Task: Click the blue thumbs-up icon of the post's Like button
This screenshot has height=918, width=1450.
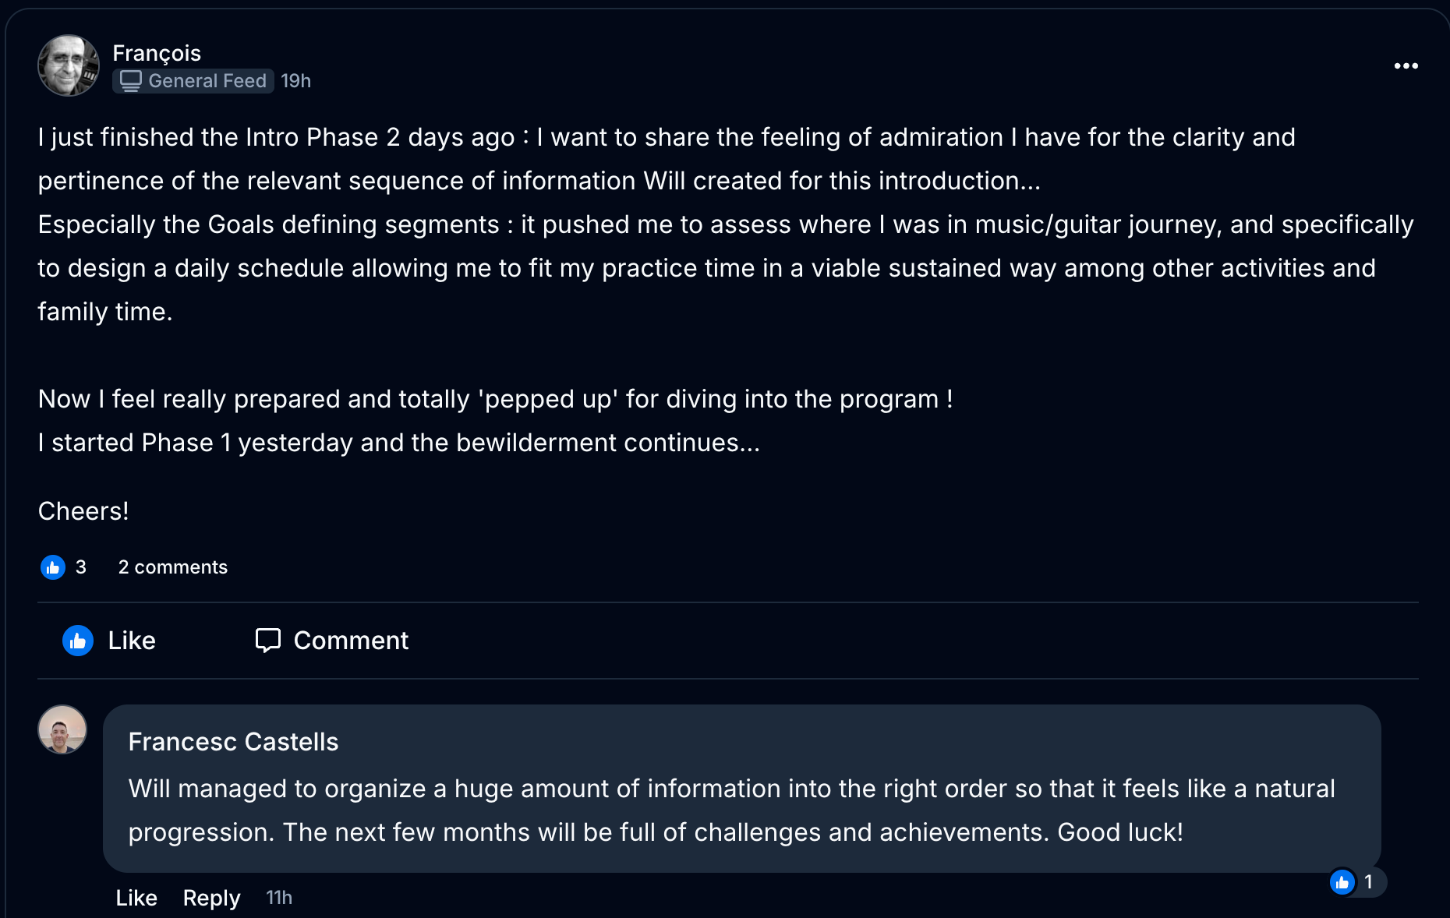Action: [x=78, y=641]
